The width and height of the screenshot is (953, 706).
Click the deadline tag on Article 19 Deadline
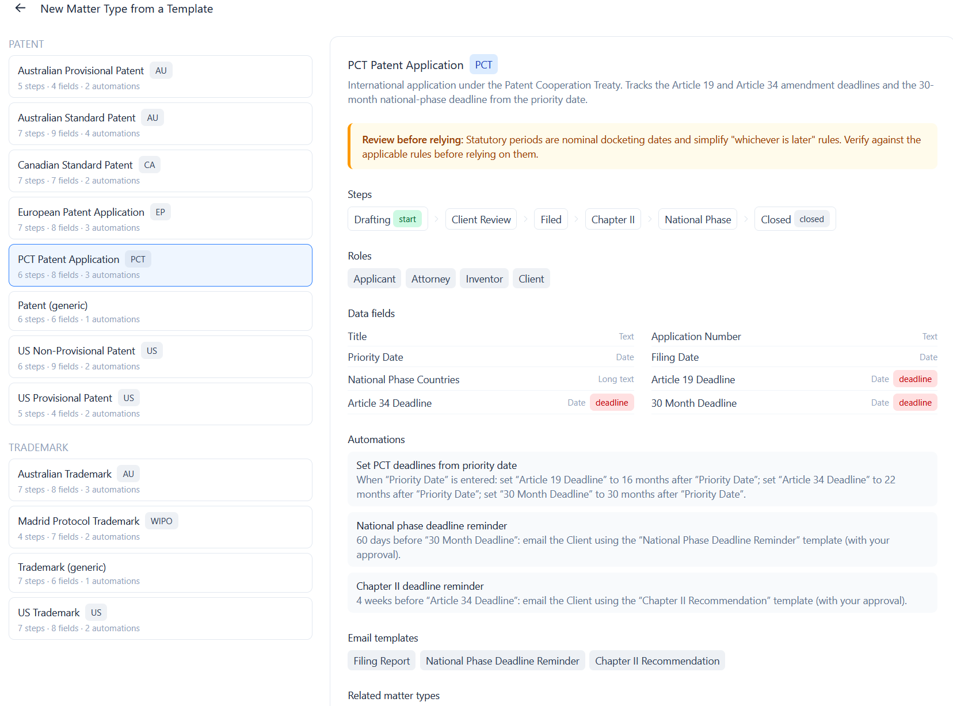pos(915,379)
